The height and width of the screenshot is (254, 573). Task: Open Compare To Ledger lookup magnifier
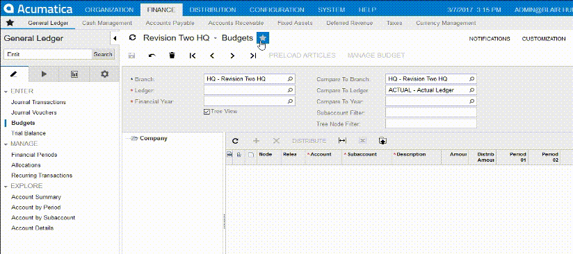pos(471,90)
